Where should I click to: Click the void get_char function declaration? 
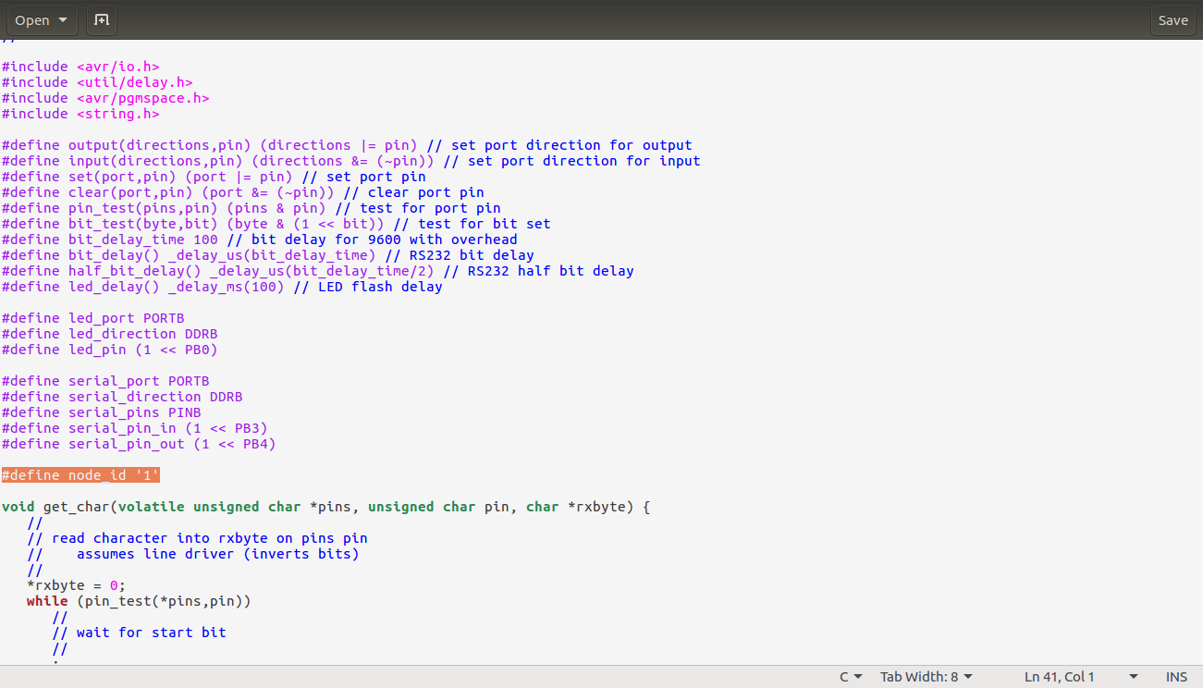[x=326, y=507]
